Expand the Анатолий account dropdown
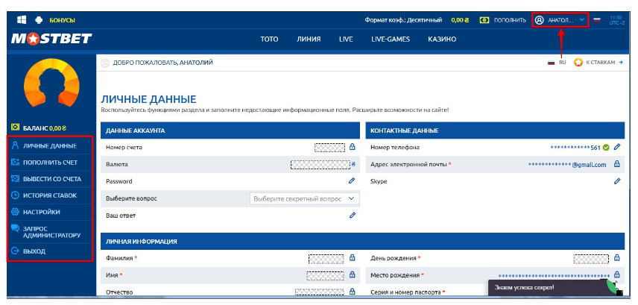Image resolution: width=638 pixels, height=305 pixels. tap(561, 20)
